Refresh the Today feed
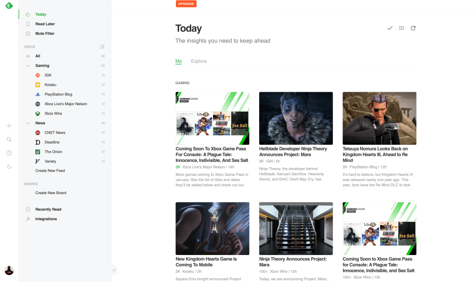 (x=413, y=28)
